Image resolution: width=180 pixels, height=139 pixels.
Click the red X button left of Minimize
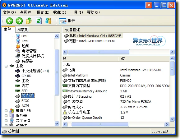tap(149, 5)
